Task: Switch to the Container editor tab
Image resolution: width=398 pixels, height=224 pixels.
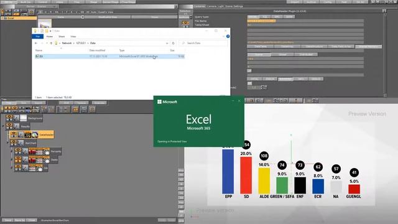Action: click(200, 6)
